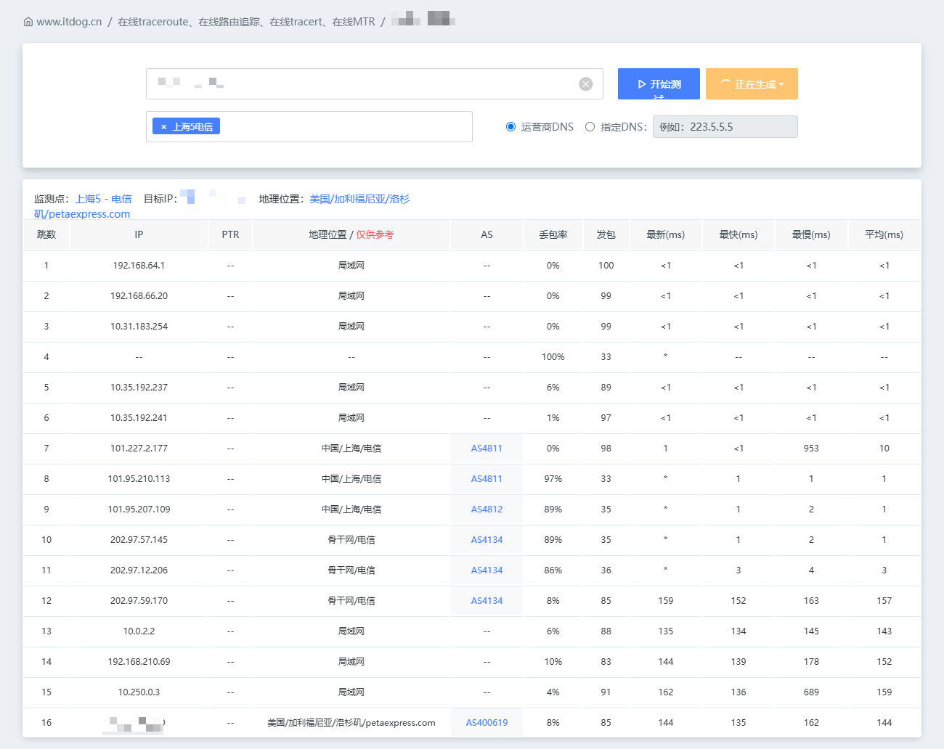Viewport: 944px width, 749px height.
Task: Focus the target address input field
Action: tap(375, 84)
